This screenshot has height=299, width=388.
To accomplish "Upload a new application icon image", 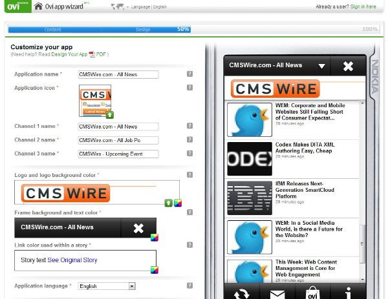I will [110, 115].
